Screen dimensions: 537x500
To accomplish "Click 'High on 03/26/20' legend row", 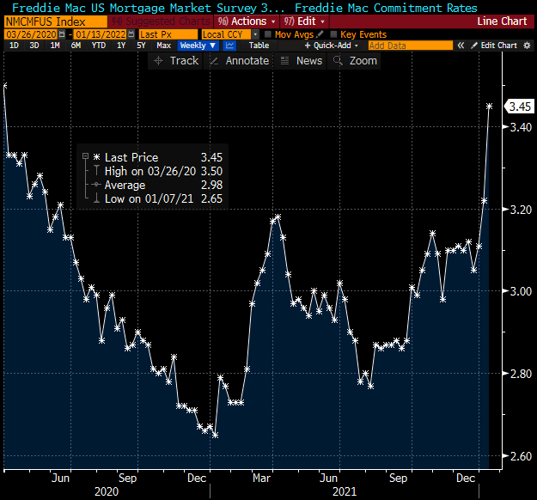I will point(153,171).
